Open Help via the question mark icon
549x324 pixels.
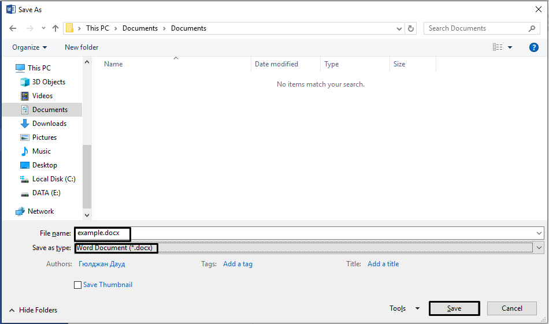click(533, 47)
